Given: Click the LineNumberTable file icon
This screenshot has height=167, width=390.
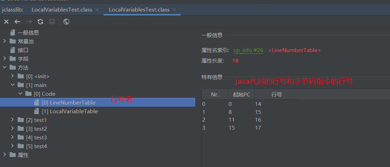Looking at the screenshot, I should (x=37, y=102).
